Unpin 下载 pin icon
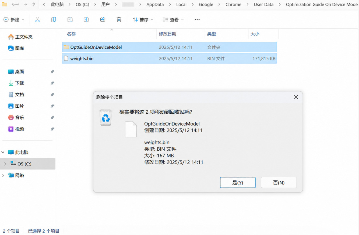This screenshot has width=359, height=235. click(52, 83)
